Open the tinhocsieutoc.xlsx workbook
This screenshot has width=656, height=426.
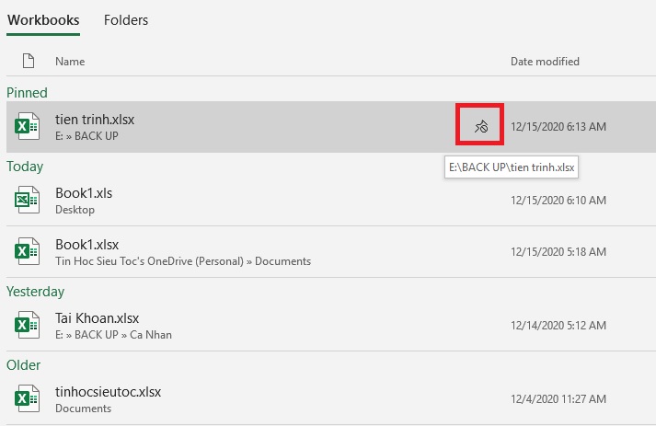331,399
